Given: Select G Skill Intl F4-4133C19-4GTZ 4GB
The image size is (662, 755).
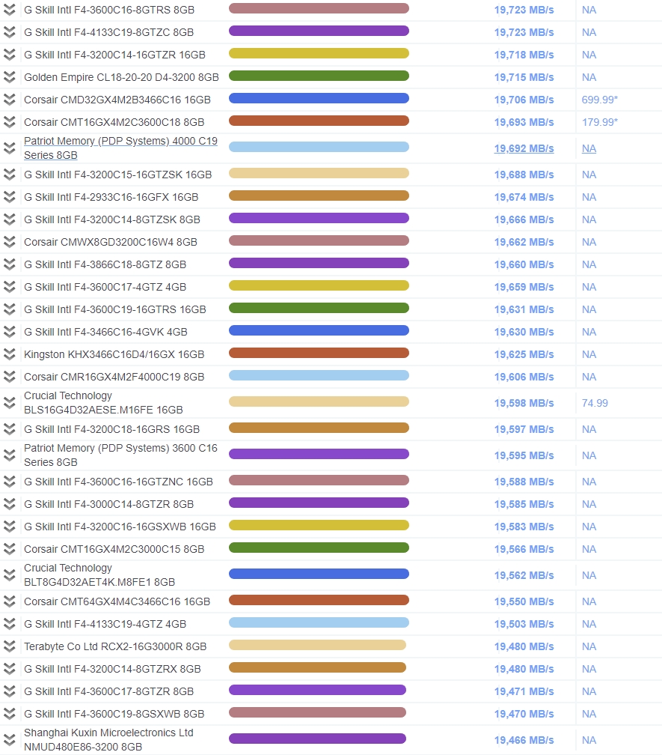Looking at the screenshot, I should coord(105,624).
